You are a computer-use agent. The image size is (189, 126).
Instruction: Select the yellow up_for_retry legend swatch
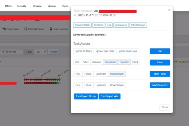click(x=180, y=62)
